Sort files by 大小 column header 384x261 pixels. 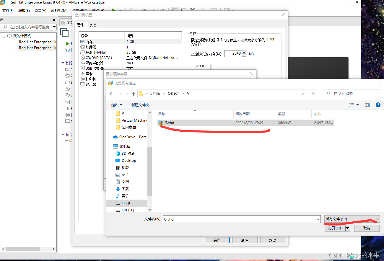coord(323,114)
